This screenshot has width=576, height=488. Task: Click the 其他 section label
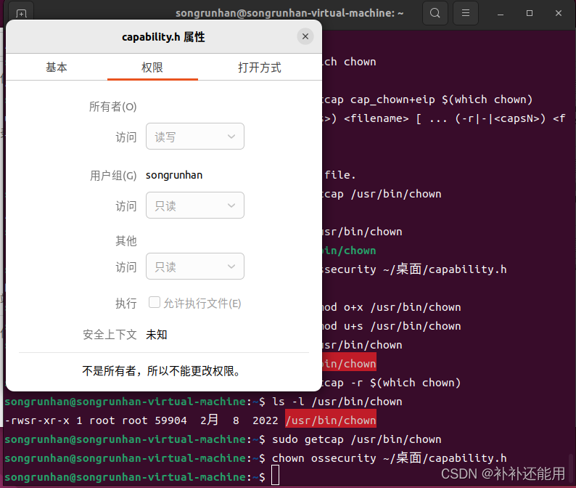point(126,241)
